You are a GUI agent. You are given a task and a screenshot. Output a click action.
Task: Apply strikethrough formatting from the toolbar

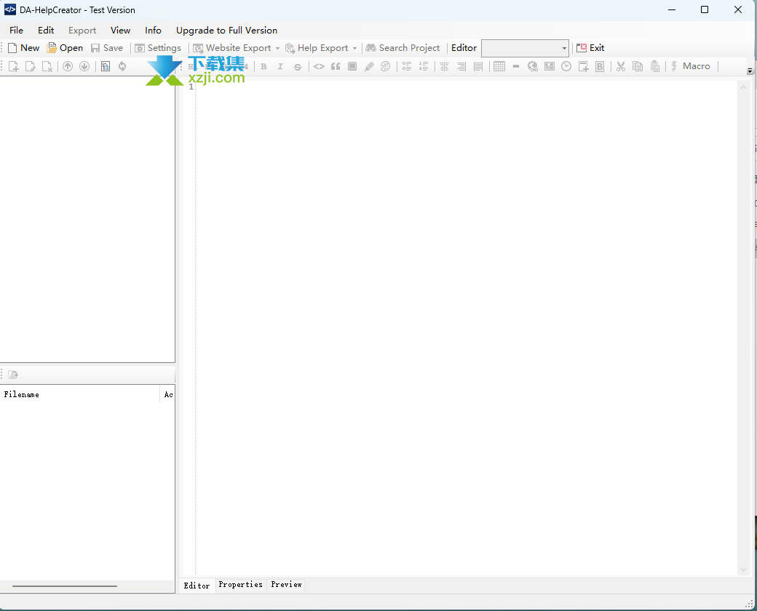click(297, 66)
